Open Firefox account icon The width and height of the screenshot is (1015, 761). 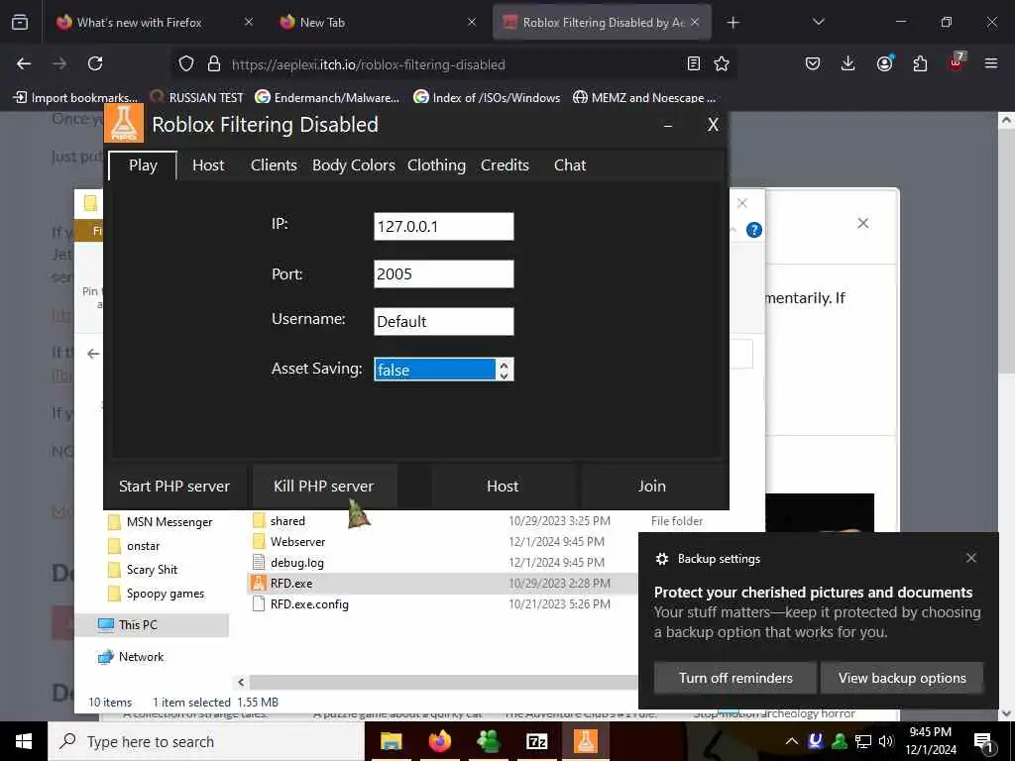pyautogui.click(x=884, y=63)
